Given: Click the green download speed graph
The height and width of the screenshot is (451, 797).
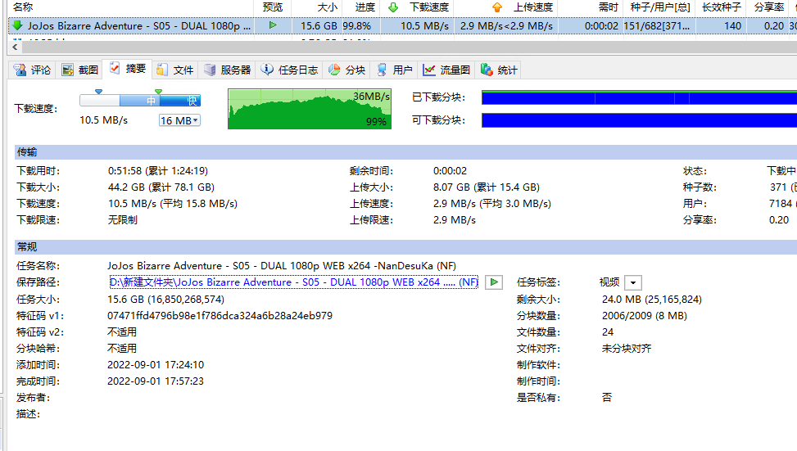Looking at the screenshot, I should click(309, 109).
